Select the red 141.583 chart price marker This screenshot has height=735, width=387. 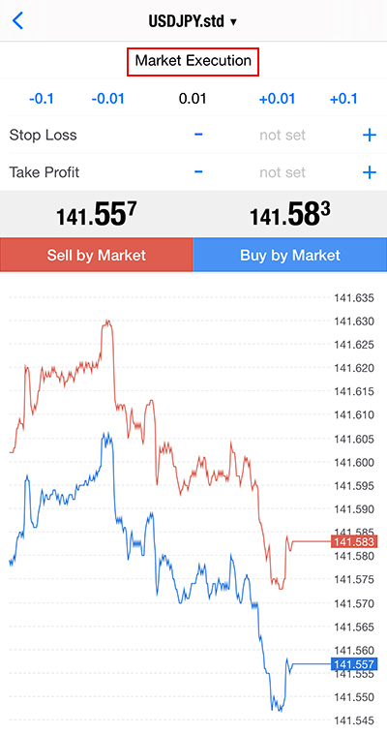[x=354, y=542]
